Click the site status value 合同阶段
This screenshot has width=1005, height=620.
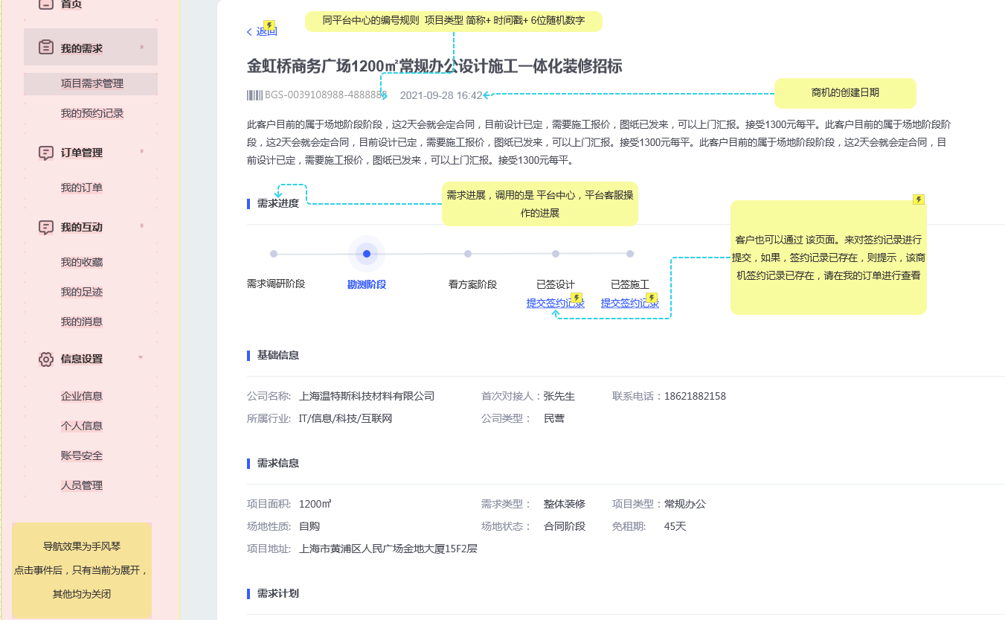(565, 526)
